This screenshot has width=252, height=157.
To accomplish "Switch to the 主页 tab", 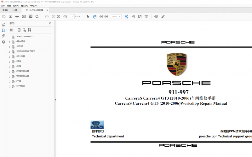I will 5,10.
